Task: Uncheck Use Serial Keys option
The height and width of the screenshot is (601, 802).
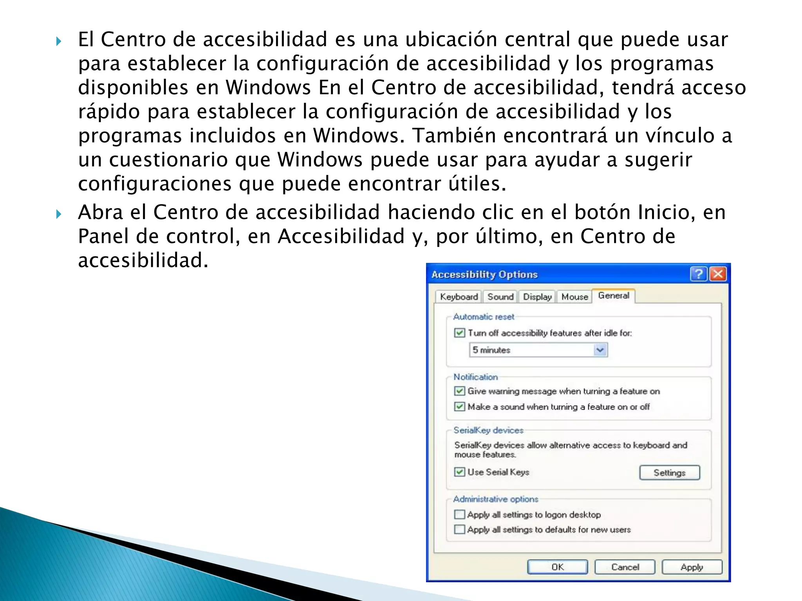Action: (459, 472)
